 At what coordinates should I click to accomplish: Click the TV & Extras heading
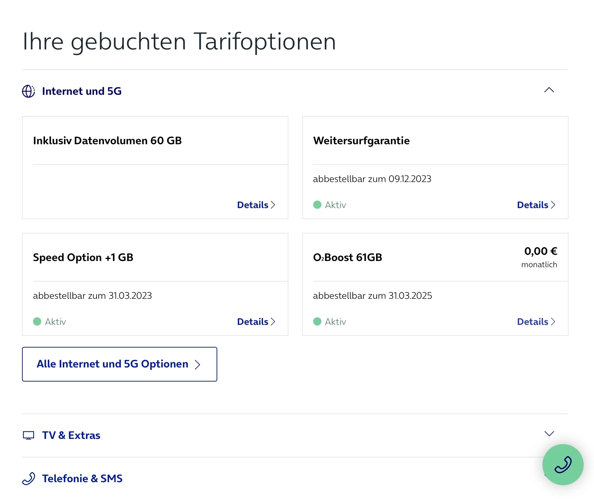71,435
